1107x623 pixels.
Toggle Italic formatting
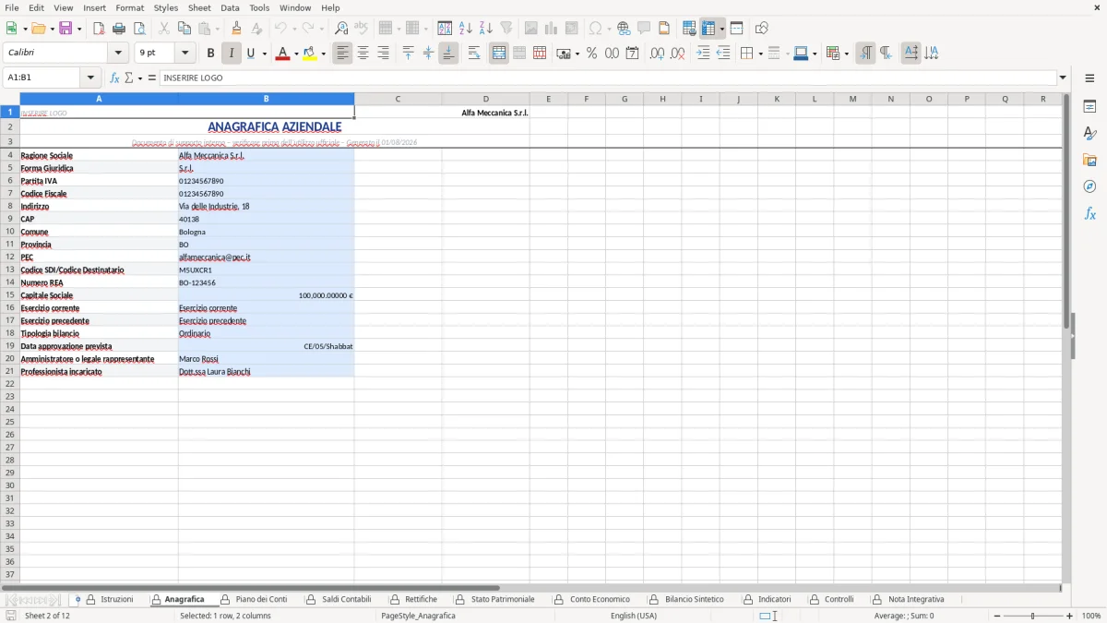click(231, 54)
